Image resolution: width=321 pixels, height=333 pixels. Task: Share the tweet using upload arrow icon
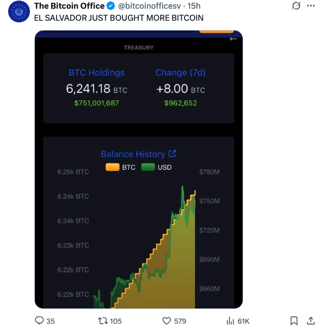311,320
